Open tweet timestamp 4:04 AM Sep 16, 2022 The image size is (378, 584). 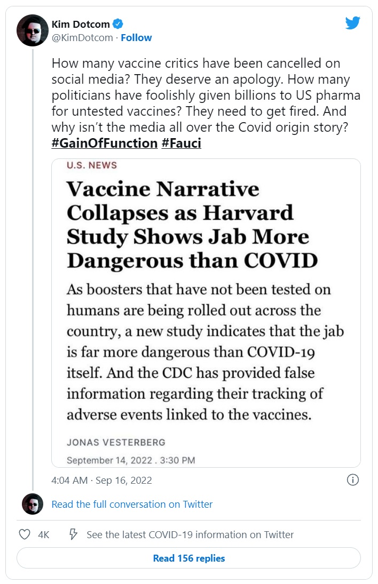(101, 480)
